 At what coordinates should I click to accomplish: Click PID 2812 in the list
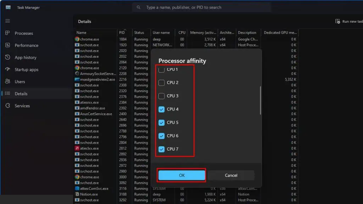point(123,148)
